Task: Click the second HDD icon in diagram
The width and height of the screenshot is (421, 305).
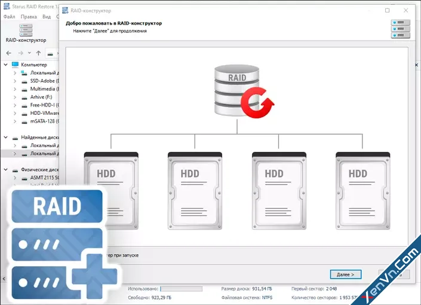Action: (x=195, y=190)
